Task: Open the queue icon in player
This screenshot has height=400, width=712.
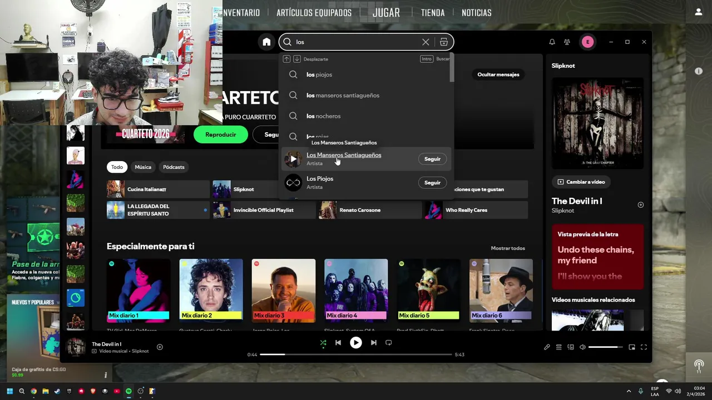Action: click(x=559, y=347)
